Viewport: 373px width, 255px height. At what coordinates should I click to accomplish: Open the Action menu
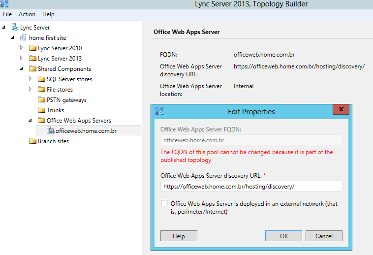pyautogui.click(x=27, y=15)
